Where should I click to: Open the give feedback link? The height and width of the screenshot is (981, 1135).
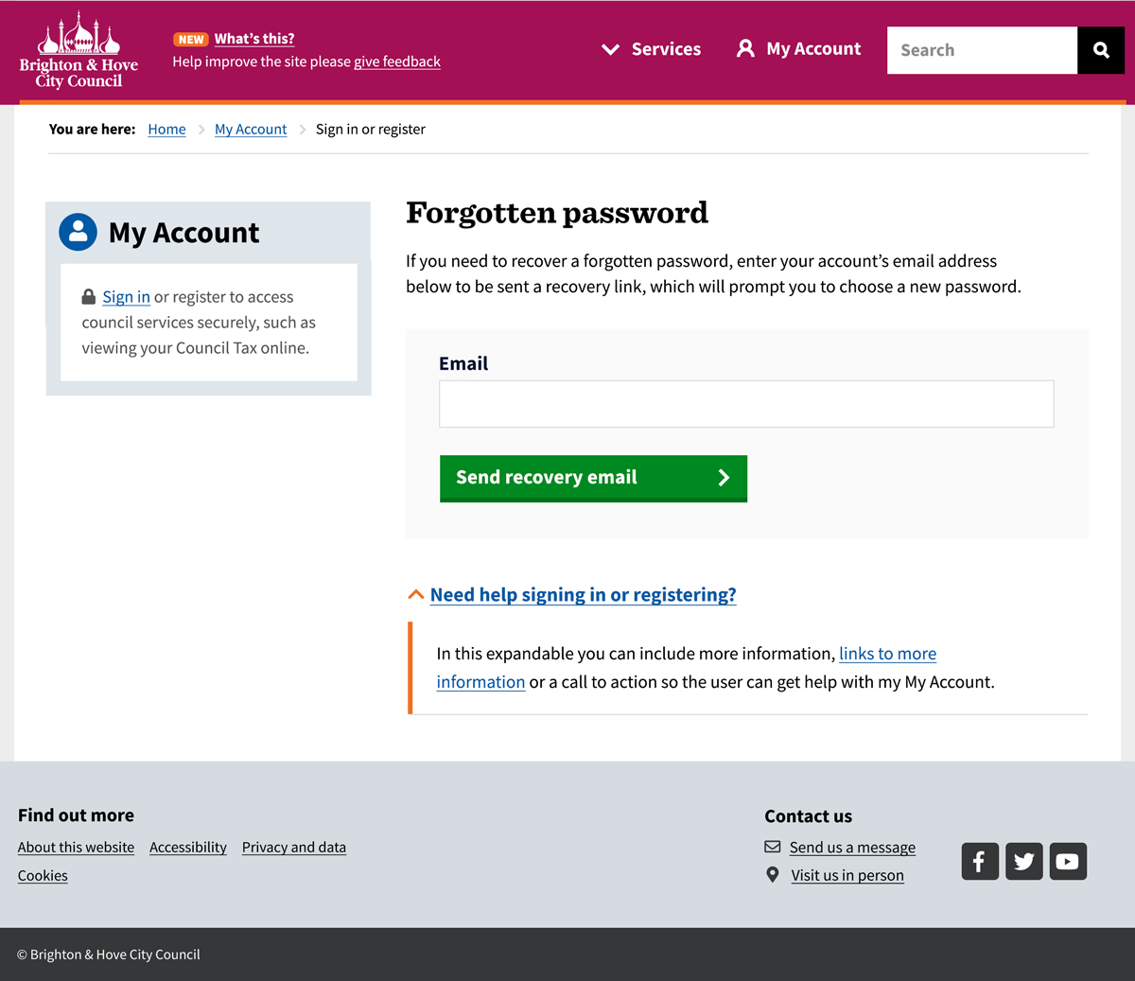[397, 61]
